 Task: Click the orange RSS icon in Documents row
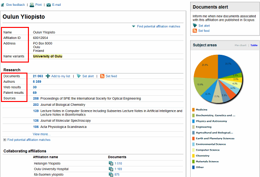click(102, 76)
